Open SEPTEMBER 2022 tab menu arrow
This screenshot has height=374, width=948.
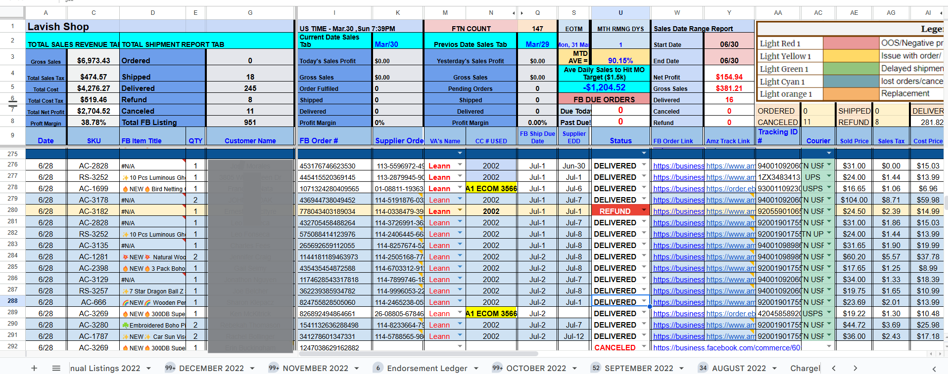coord(681,369)
